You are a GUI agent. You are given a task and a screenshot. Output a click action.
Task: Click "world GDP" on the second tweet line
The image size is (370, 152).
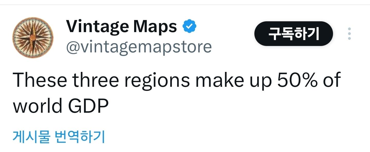(x=61, y=106)
